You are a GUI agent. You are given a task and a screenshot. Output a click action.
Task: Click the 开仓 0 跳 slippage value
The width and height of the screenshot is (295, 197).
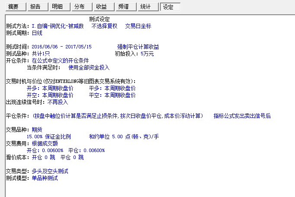43,157
